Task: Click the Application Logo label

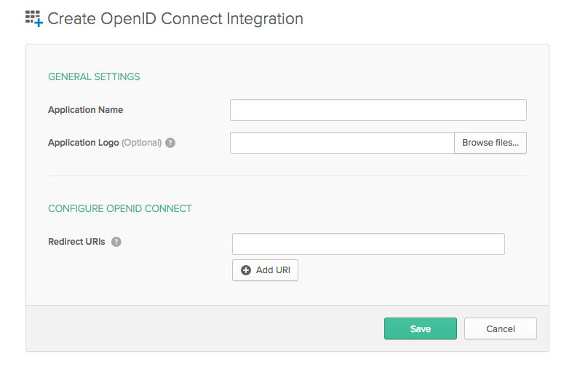Action: pyautogui.click(x=83, y=143)
